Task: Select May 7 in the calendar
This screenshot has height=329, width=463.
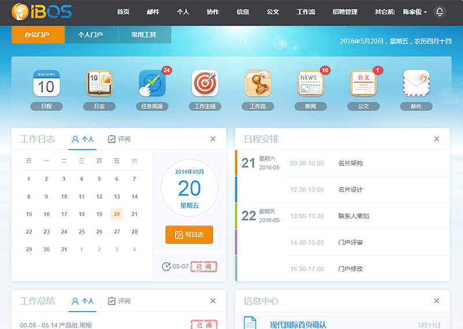Action: (134, 179)
